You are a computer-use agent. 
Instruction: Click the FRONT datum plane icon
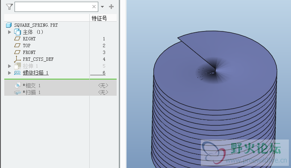pos(17,52)
